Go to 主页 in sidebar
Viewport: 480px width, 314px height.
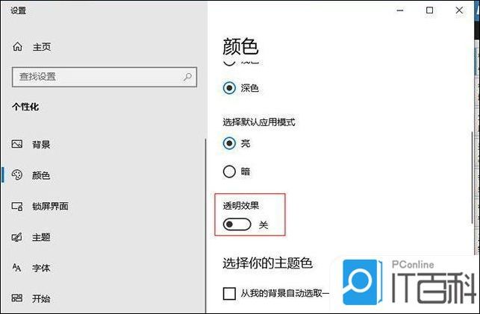[42, 47]
